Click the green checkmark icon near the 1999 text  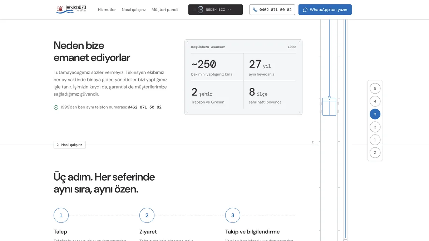pos(56,107)
